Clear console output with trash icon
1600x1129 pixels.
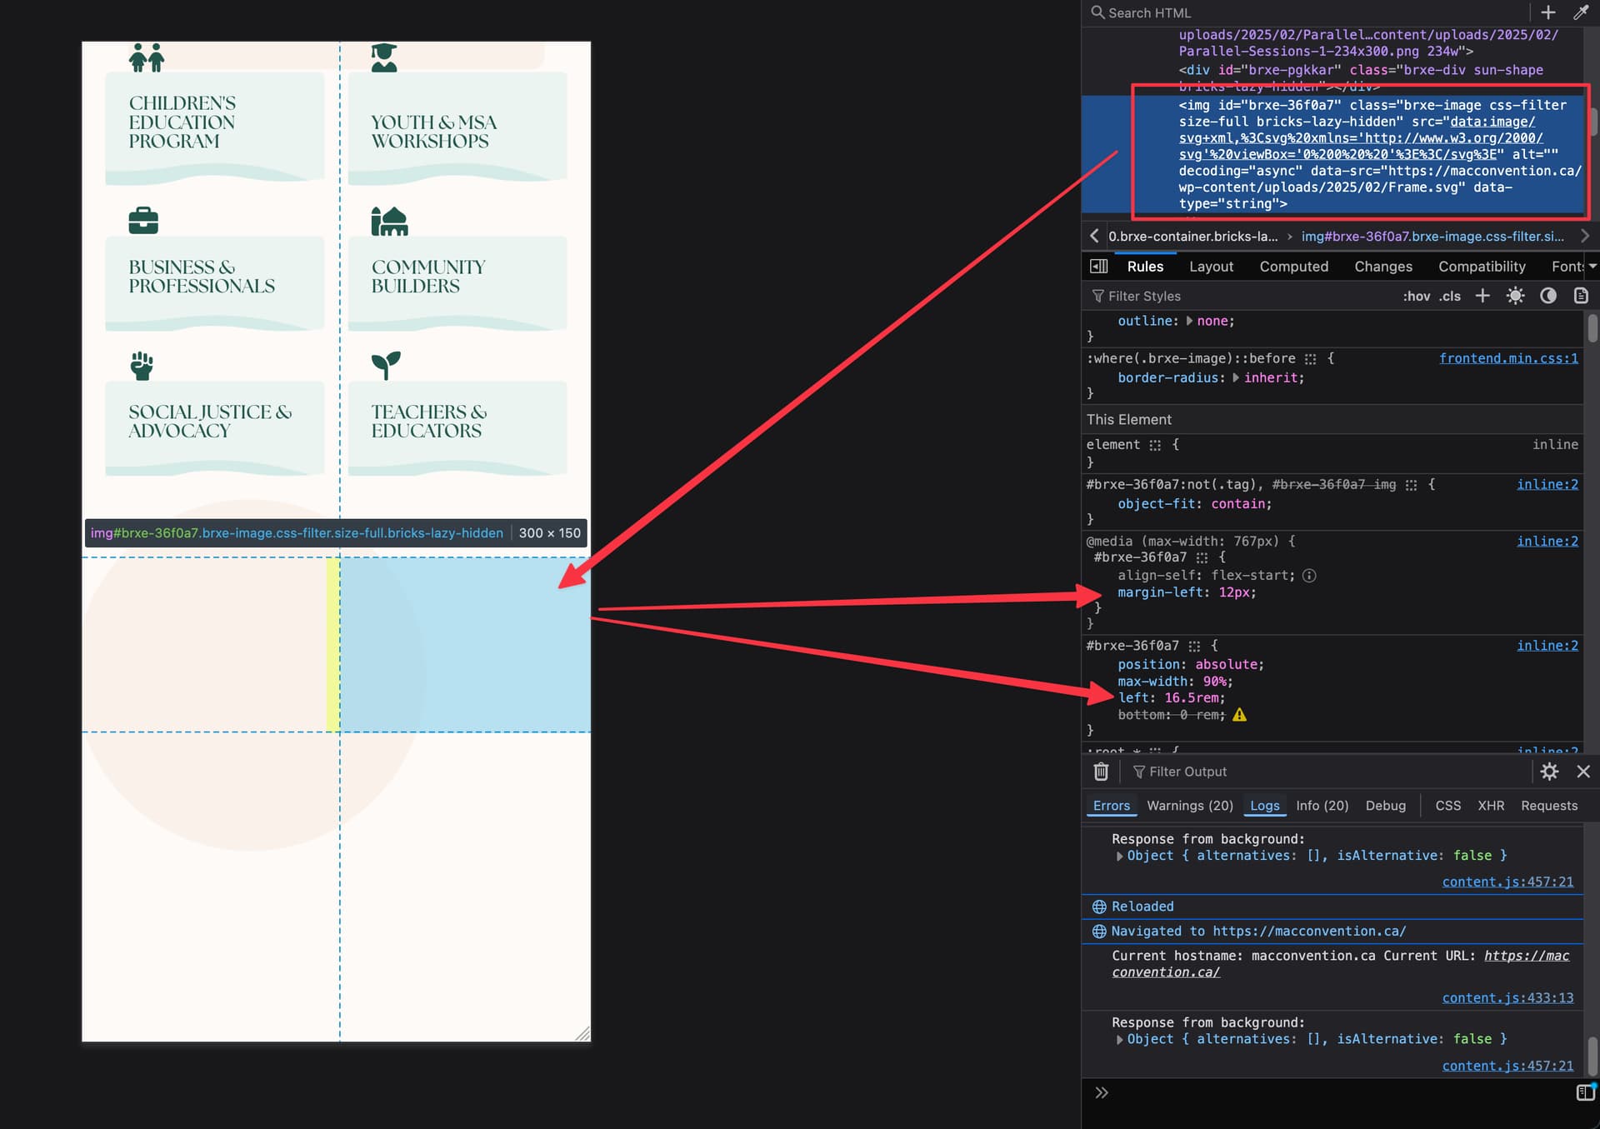[1101, 772]
